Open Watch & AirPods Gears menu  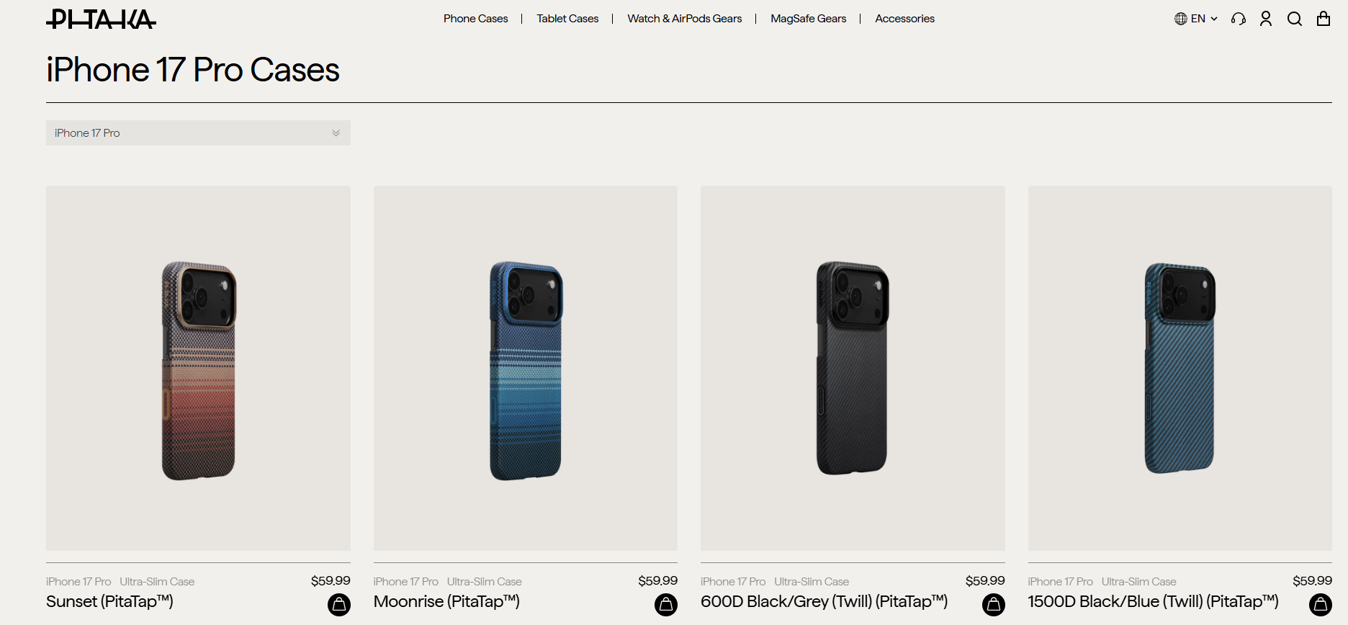(x=684, y=19)
